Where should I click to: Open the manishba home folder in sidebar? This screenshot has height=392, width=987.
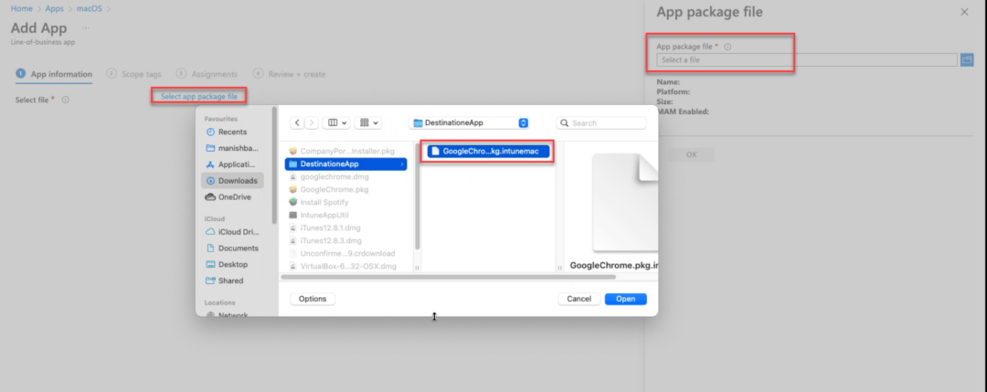[x=232, y=148]
